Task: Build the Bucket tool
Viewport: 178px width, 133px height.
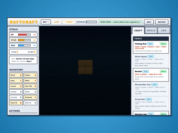Action: pyautogui.click(x=163, y=71)
